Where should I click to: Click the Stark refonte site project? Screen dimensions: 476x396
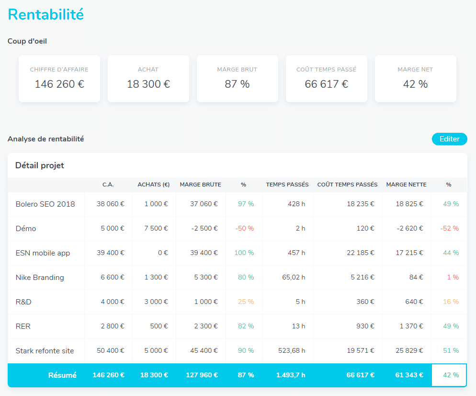45,351
